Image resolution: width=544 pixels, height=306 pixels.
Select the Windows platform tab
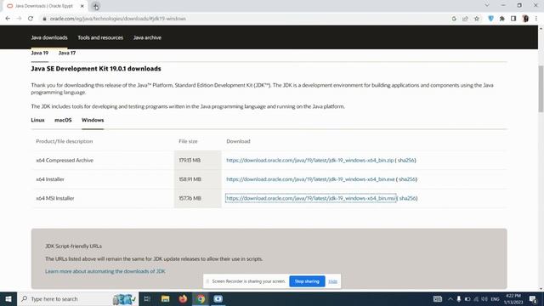[x=93, y=120]
